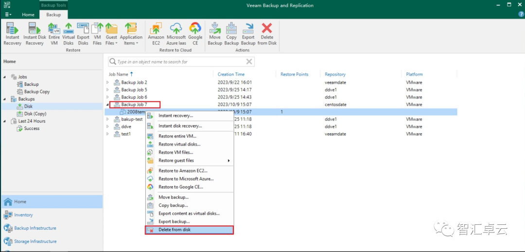Click the Google CE restore icon

point(195,34)
